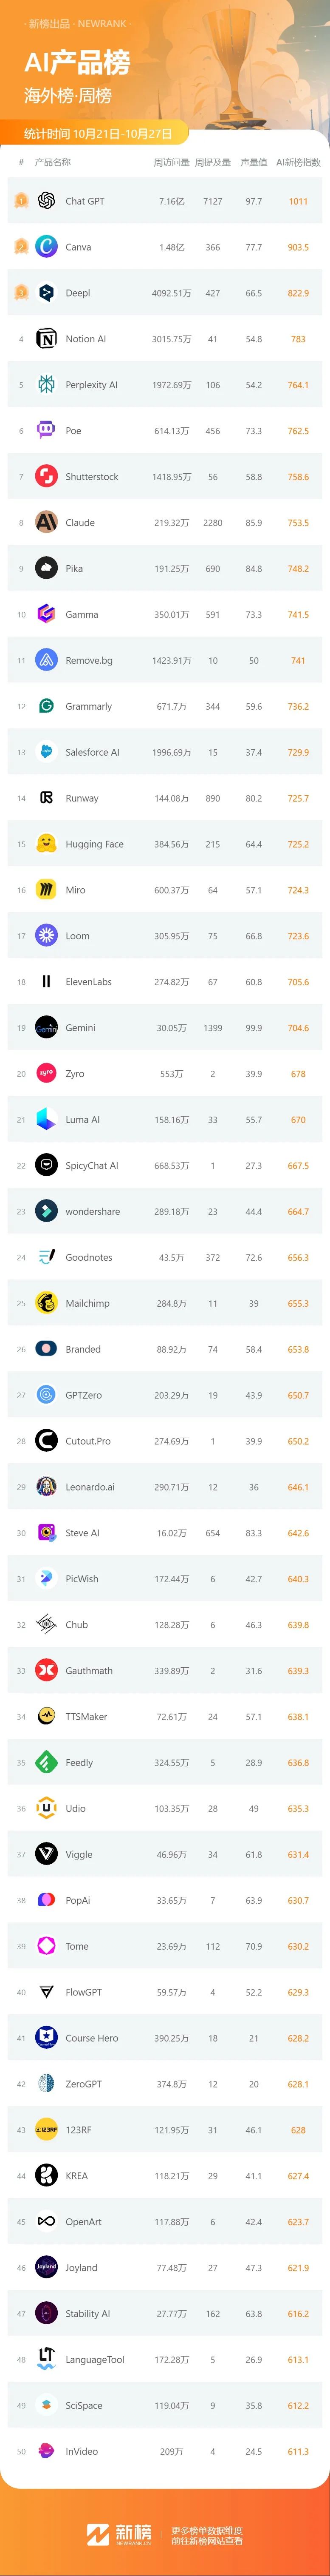Select the ElevenLabs pause-bar icon
330x2576 pixels.
46,982
